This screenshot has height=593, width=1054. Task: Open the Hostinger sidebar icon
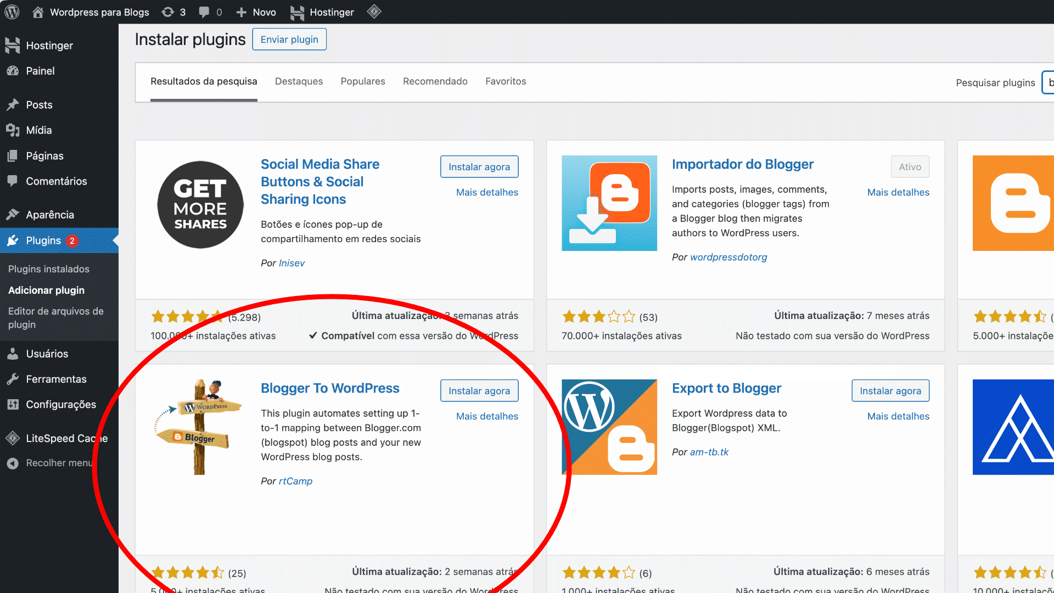(13, 46)
